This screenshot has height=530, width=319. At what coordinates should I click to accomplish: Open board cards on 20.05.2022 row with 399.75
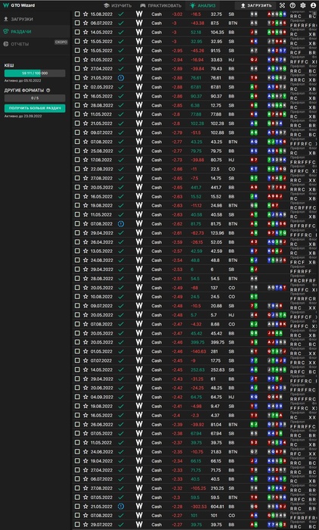277,342
